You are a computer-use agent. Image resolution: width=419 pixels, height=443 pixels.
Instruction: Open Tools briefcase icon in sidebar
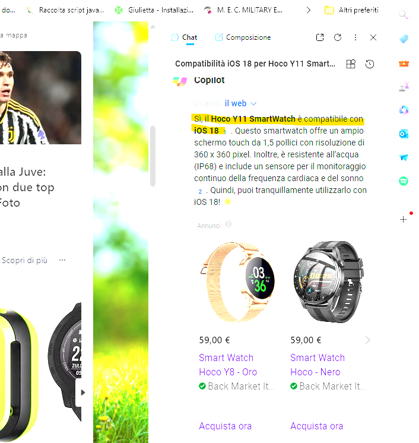(404, 64)
